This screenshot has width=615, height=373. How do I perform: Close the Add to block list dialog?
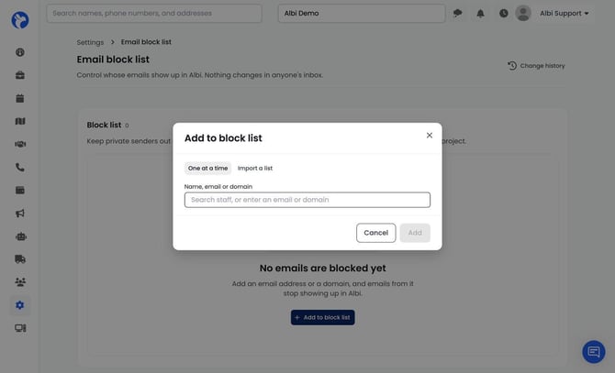430,135
